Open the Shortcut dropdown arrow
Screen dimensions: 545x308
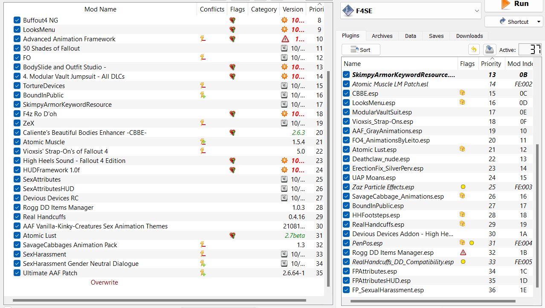(539, 22)
